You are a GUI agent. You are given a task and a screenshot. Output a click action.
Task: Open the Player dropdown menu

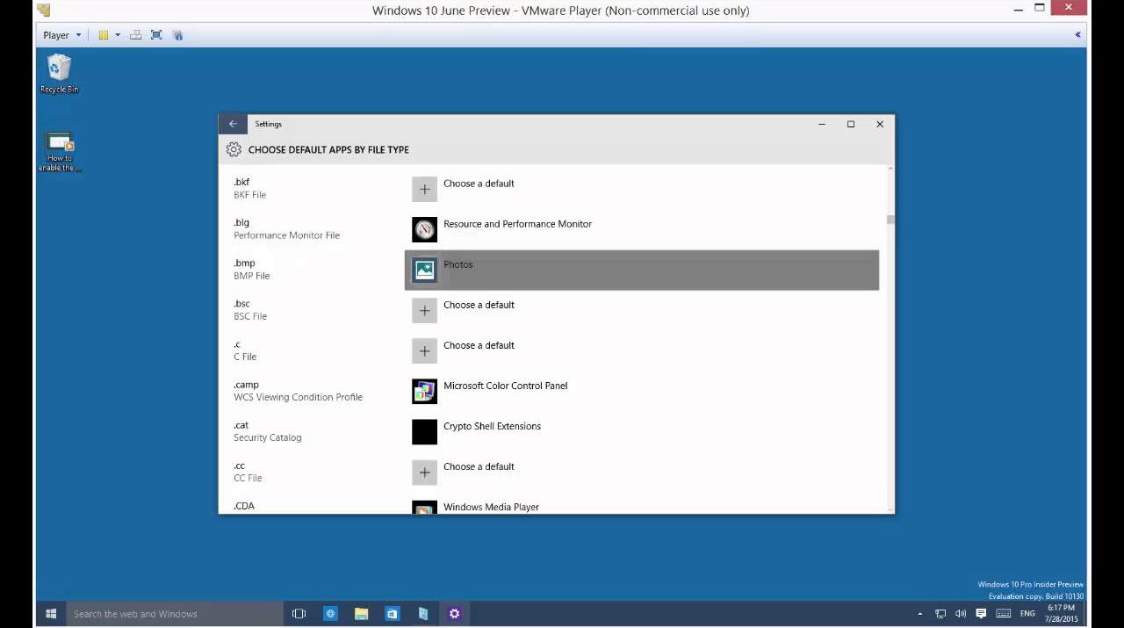[61, 35]
